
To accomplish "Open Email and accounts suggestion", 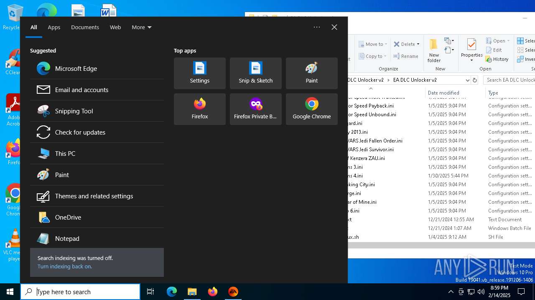I will [x=97, y=90].
